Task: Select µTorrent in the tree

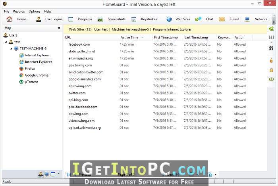Action: coord(29,82)
